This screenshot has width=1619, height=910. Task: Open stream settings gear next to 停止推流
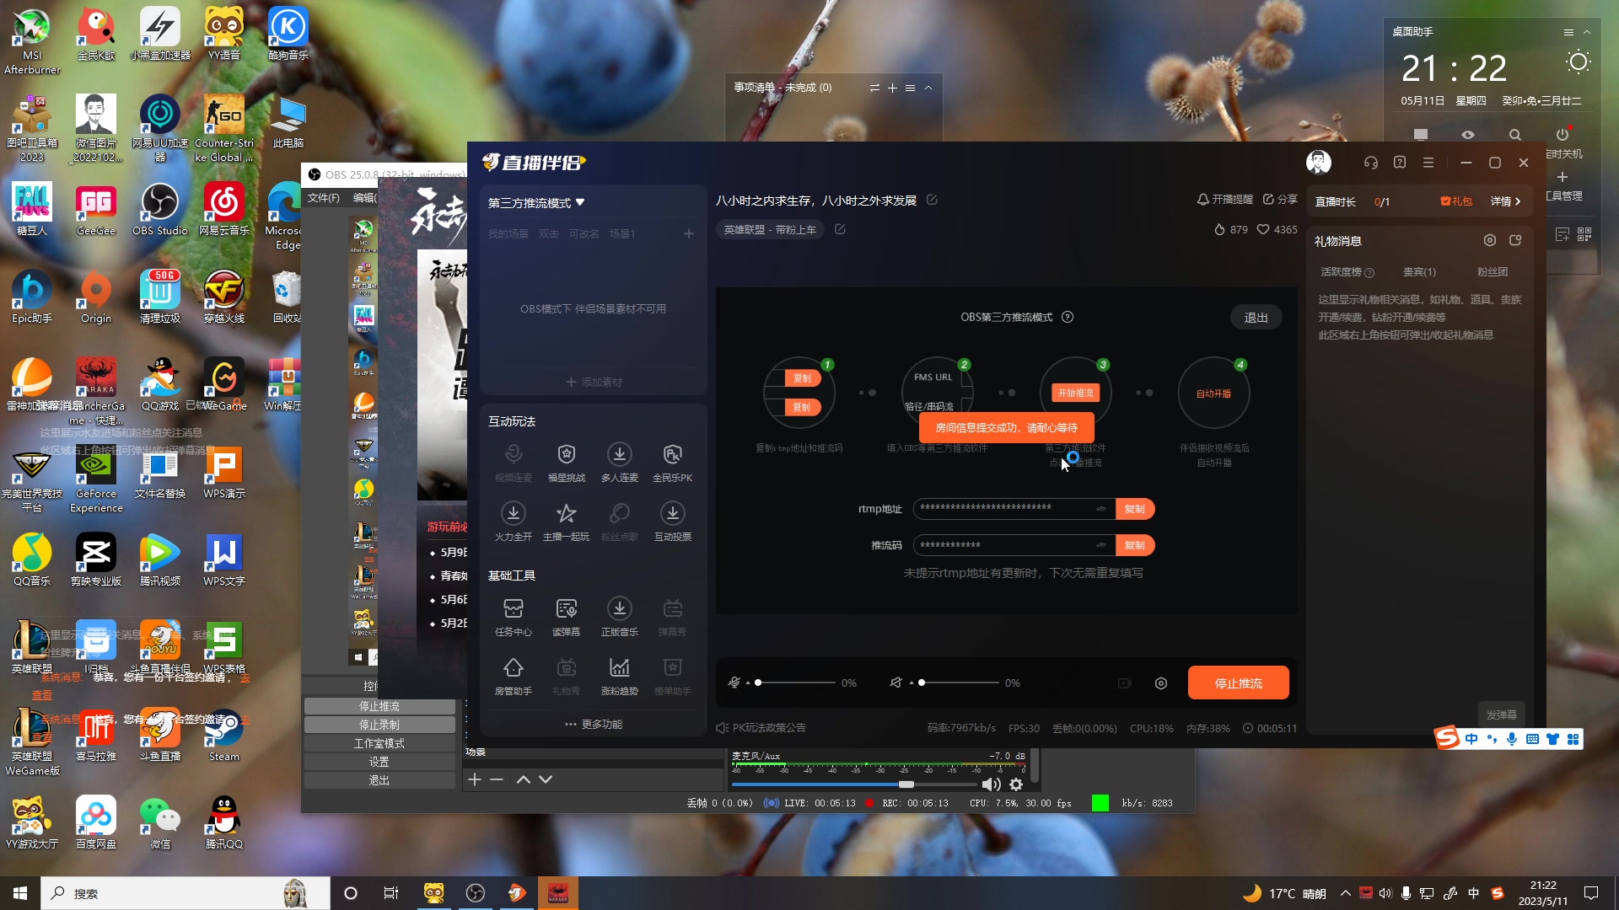(x=1161, y=683)
